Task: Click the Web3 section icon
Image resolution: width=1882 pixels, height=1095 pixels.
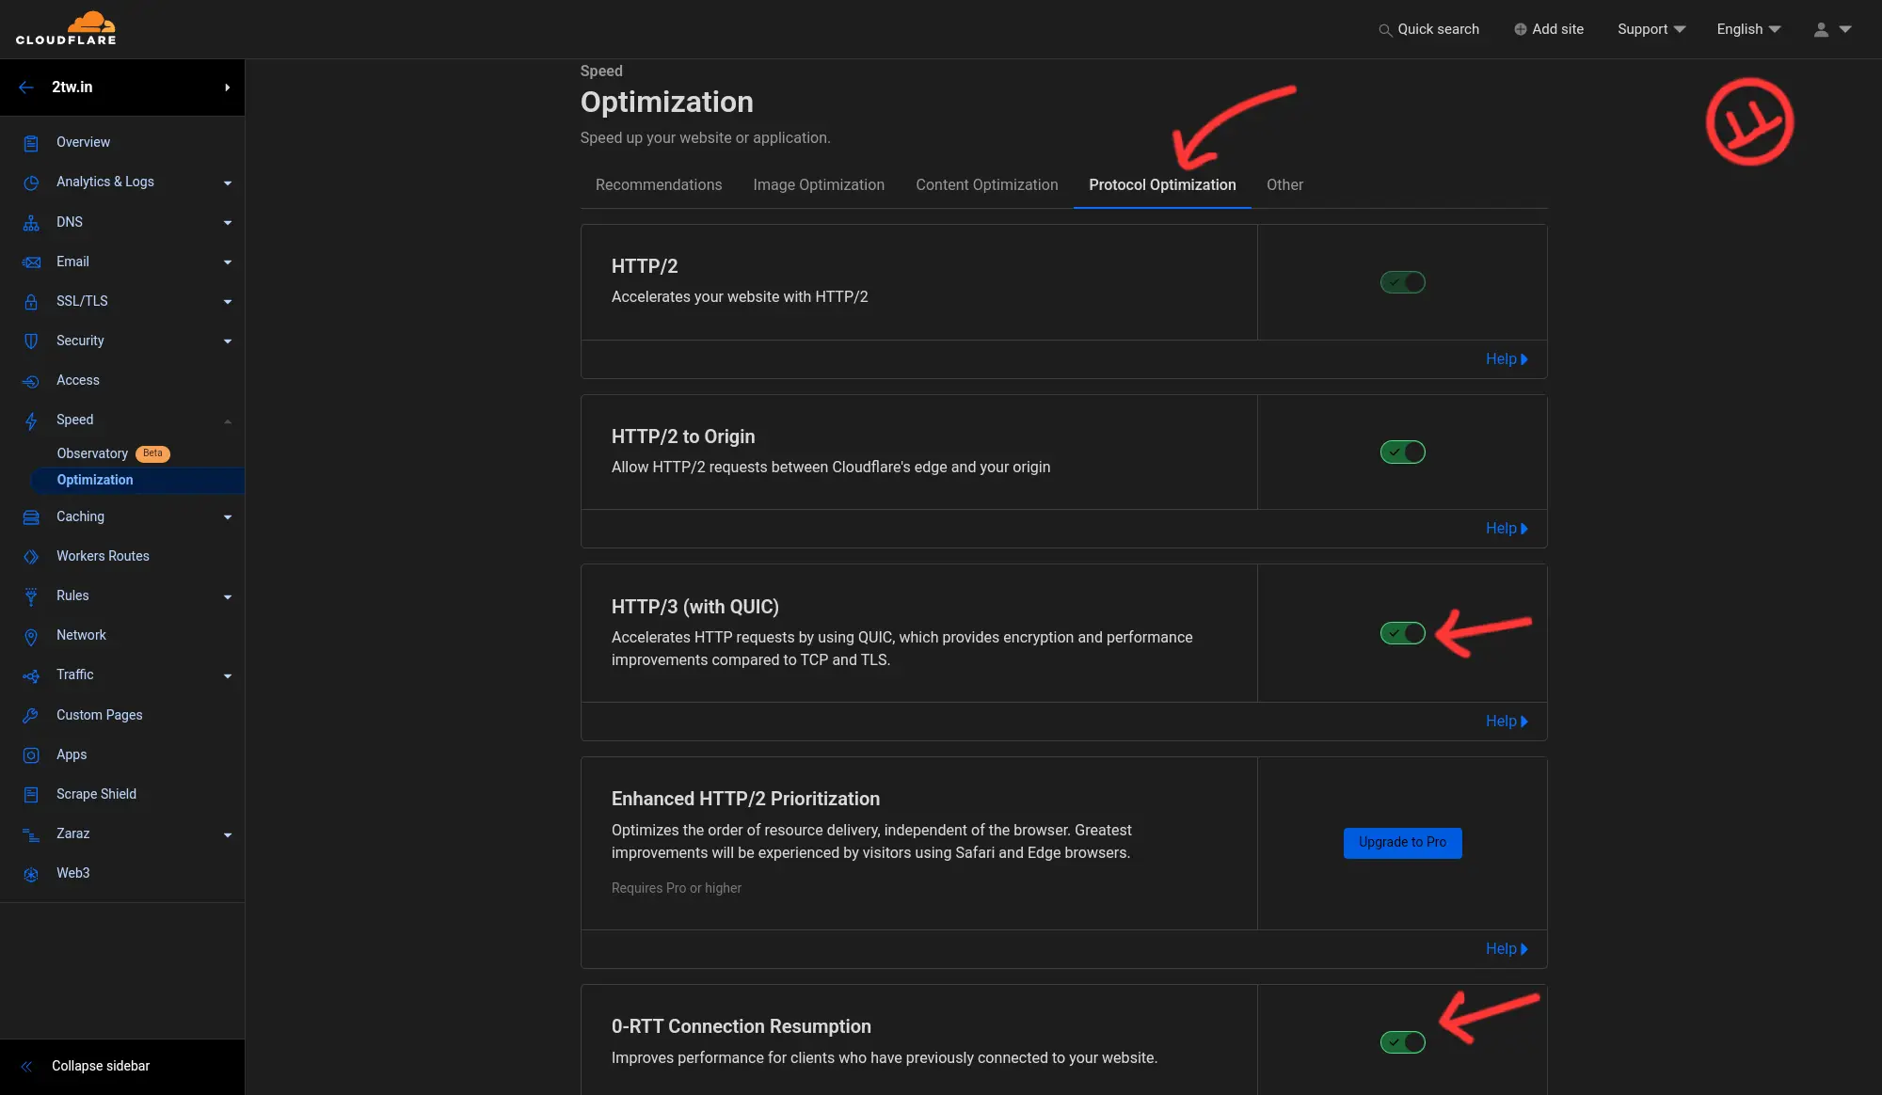Action: pos(31,873)
